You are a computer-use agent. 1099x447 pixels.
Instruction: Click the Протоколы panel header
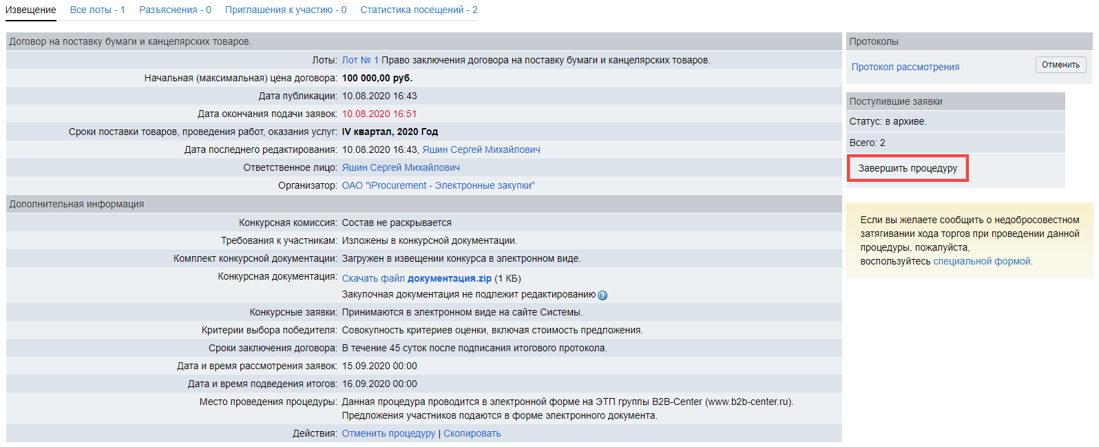(874, 41)
